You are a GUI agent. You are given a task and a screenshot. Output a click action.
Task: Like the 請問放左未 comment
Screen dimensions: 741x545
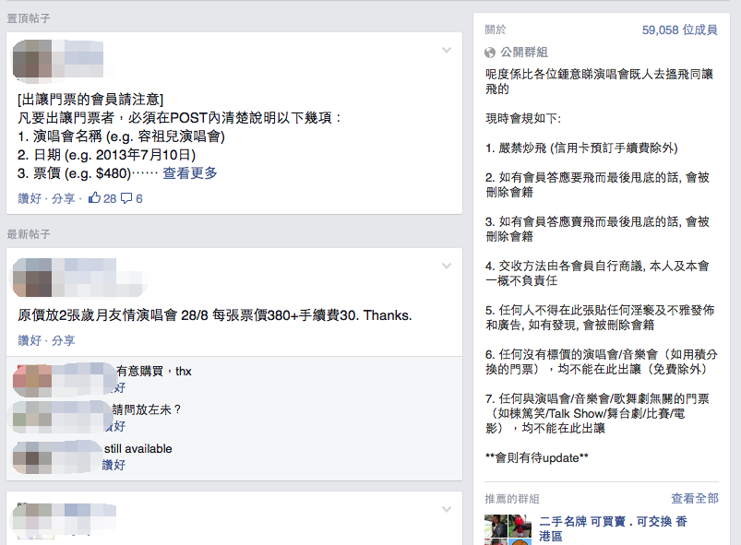tap(118, 426)
